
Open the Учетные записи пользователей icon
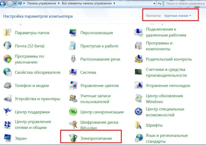(73, 99)
